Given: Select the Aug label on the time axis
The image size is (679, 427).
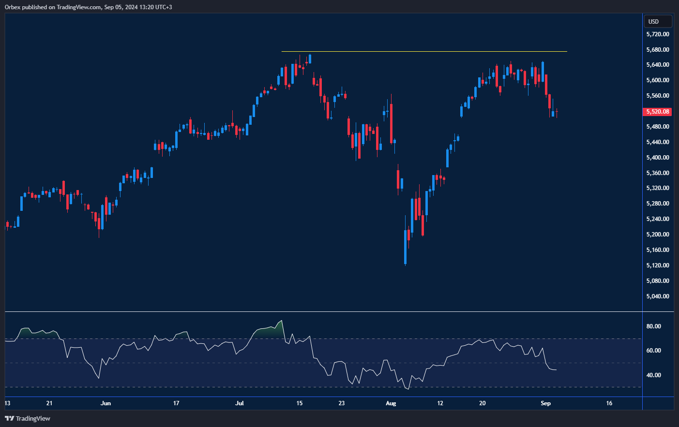Looking at the screenshot, I should 391,403.
